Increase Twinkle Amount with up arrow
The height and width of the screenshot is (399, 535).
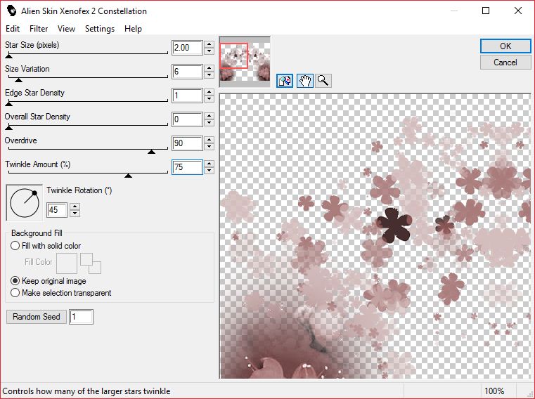click(210, 164)
